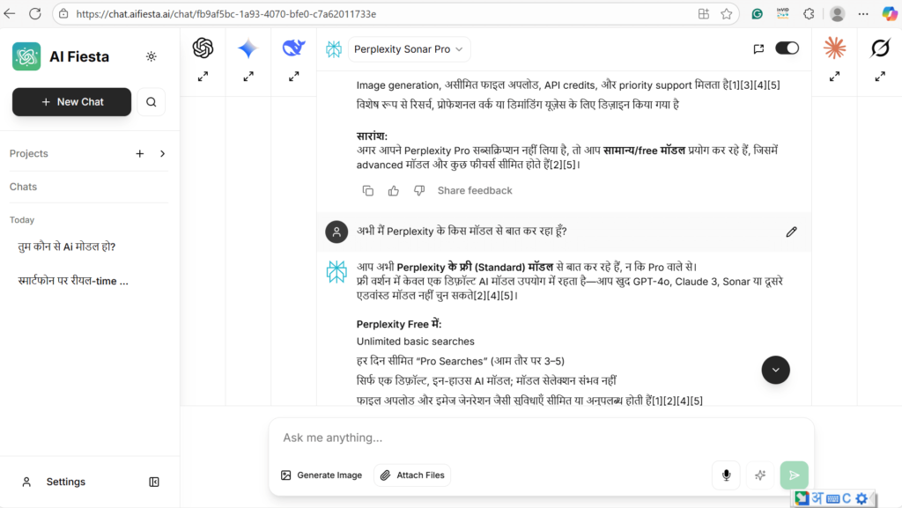Start a New Chat
Viewport: 902px width, 508px height.
72,102
